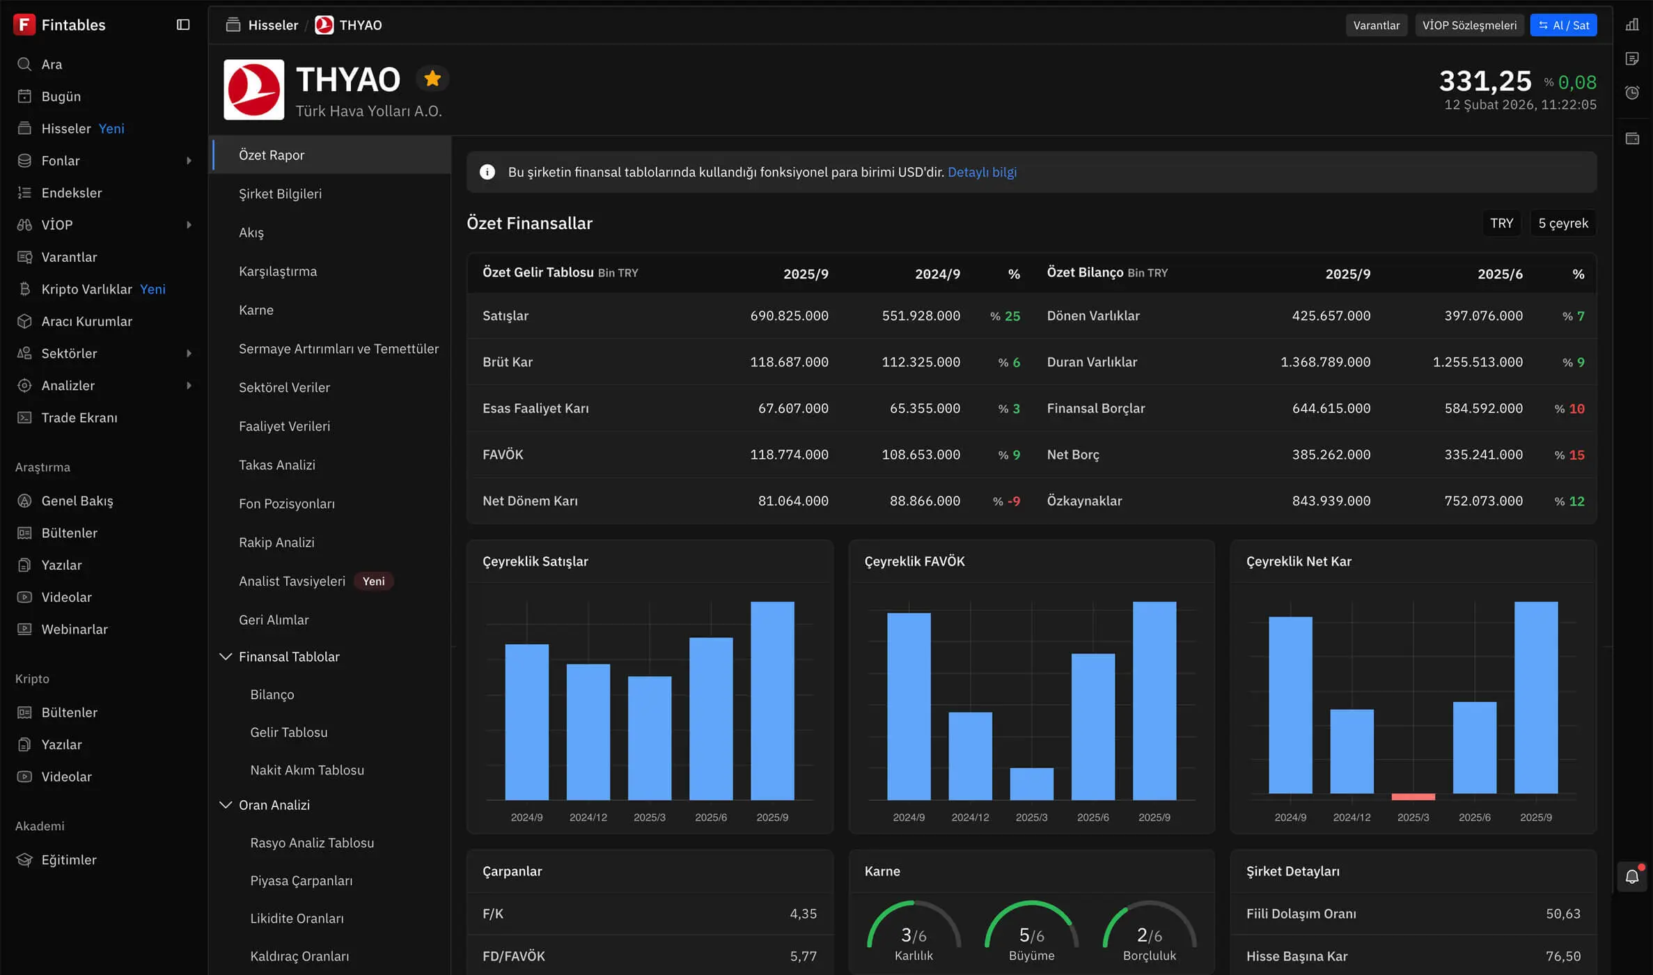Open the alarm clock icon in right rail

(1632, 93)
